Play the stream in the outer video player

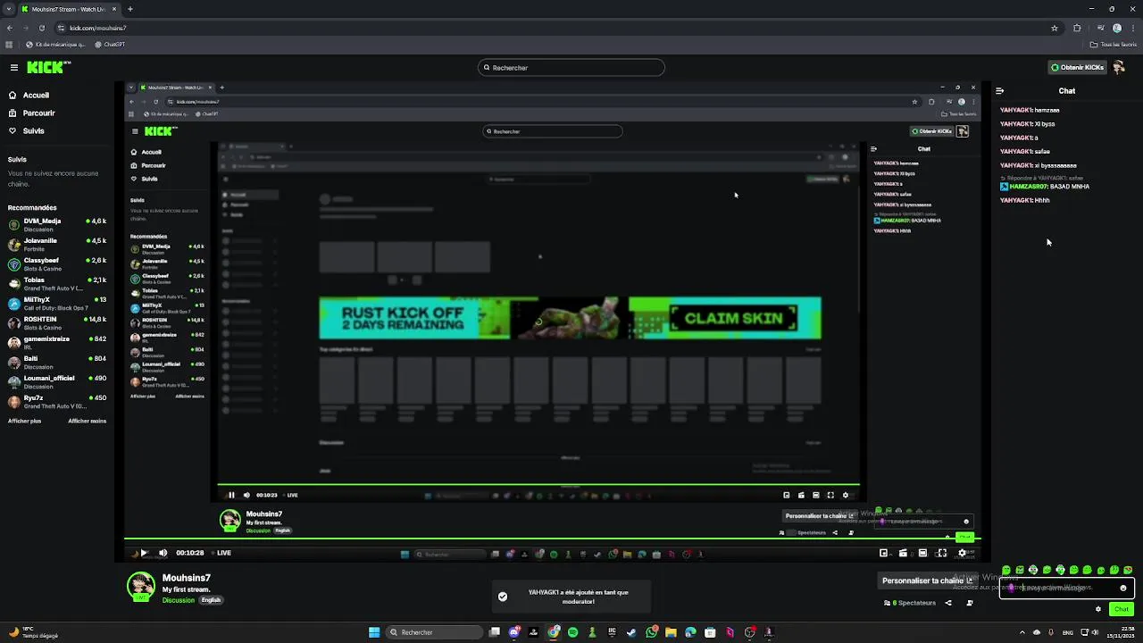144,553
